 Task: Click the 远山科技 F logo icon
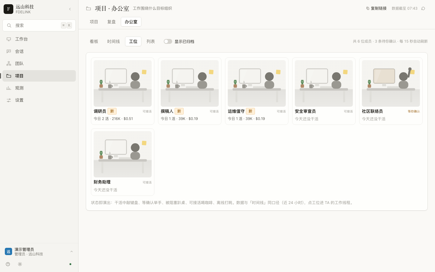[8, 9]
